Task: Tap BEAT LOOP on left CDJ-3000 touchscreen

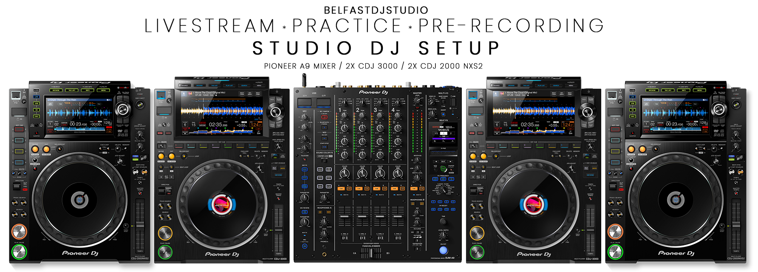Action: (x=242, y=93)
